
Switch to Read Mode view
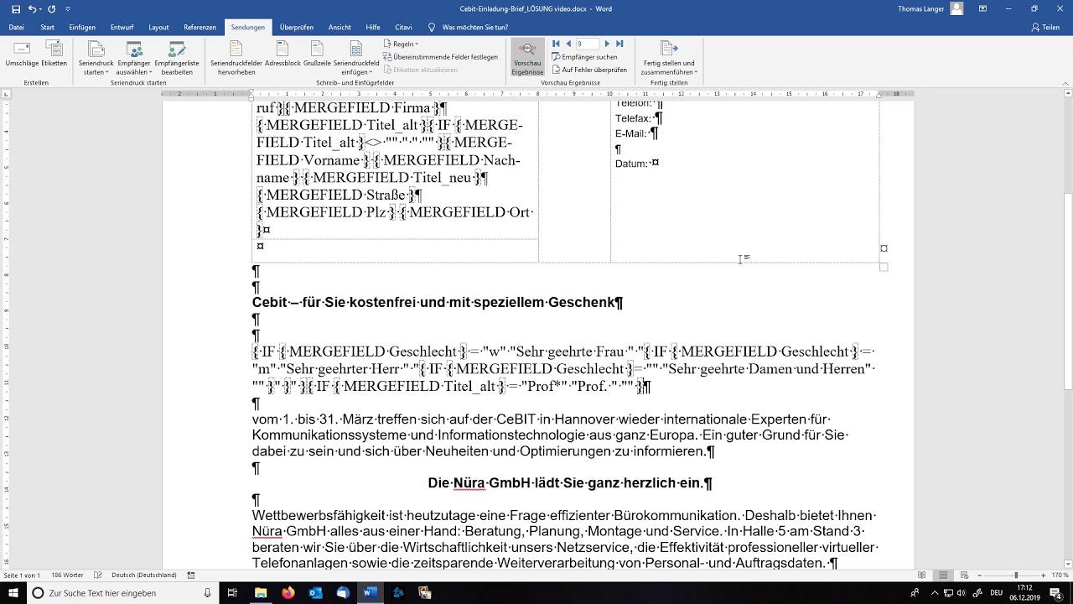point(922,575)
